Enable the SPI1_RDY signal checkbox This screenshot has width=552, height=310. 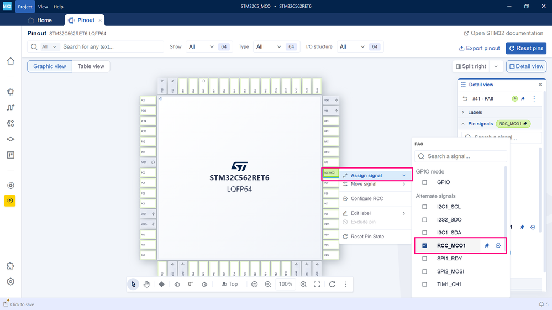click(424, 259)
